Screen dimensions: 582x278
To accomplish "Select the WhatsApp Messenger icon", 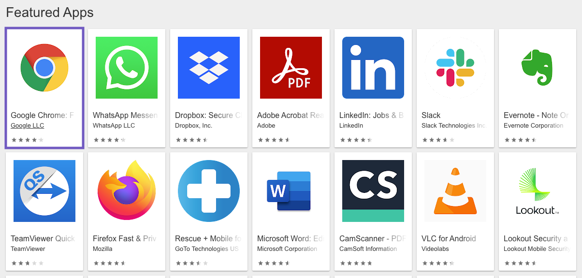I will [127, 68].
